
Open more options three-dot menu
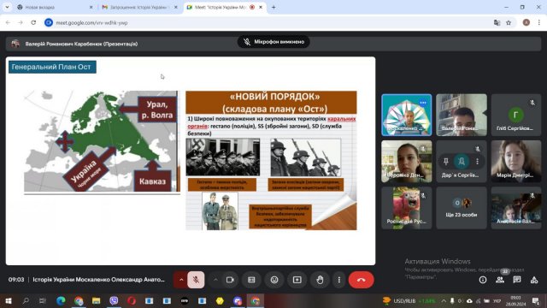338,280
